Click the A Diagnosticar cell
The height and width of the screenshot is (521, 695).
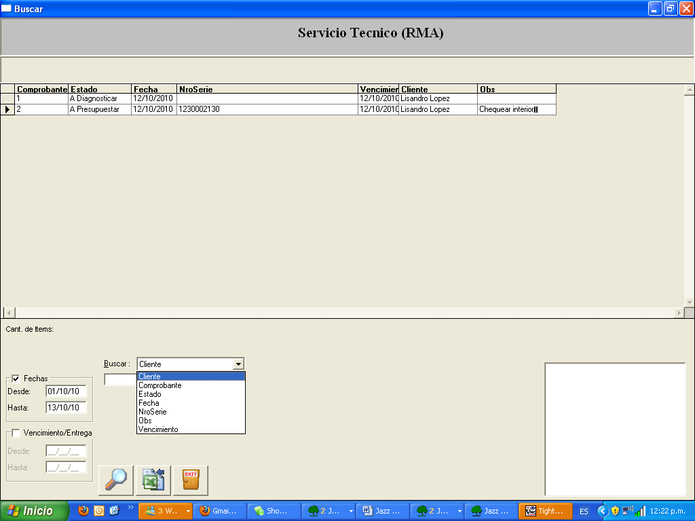tap(100, 98)
